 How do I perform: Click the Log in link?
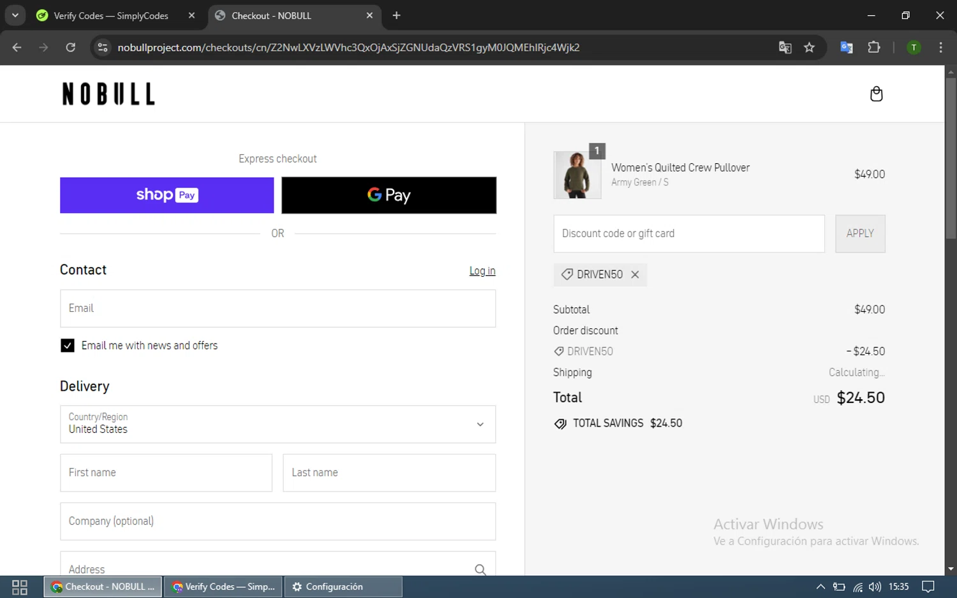pyautogui.click(x=482, y=271)
